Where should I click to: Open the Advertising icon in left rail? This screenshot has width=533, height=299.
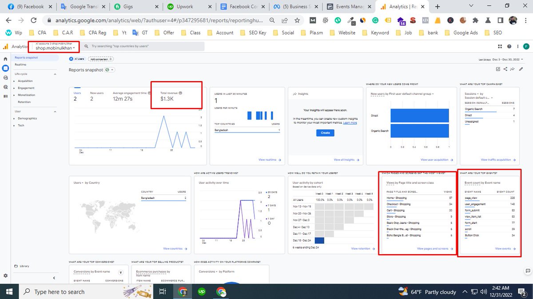pyautogui.click(x=5, y=87)
